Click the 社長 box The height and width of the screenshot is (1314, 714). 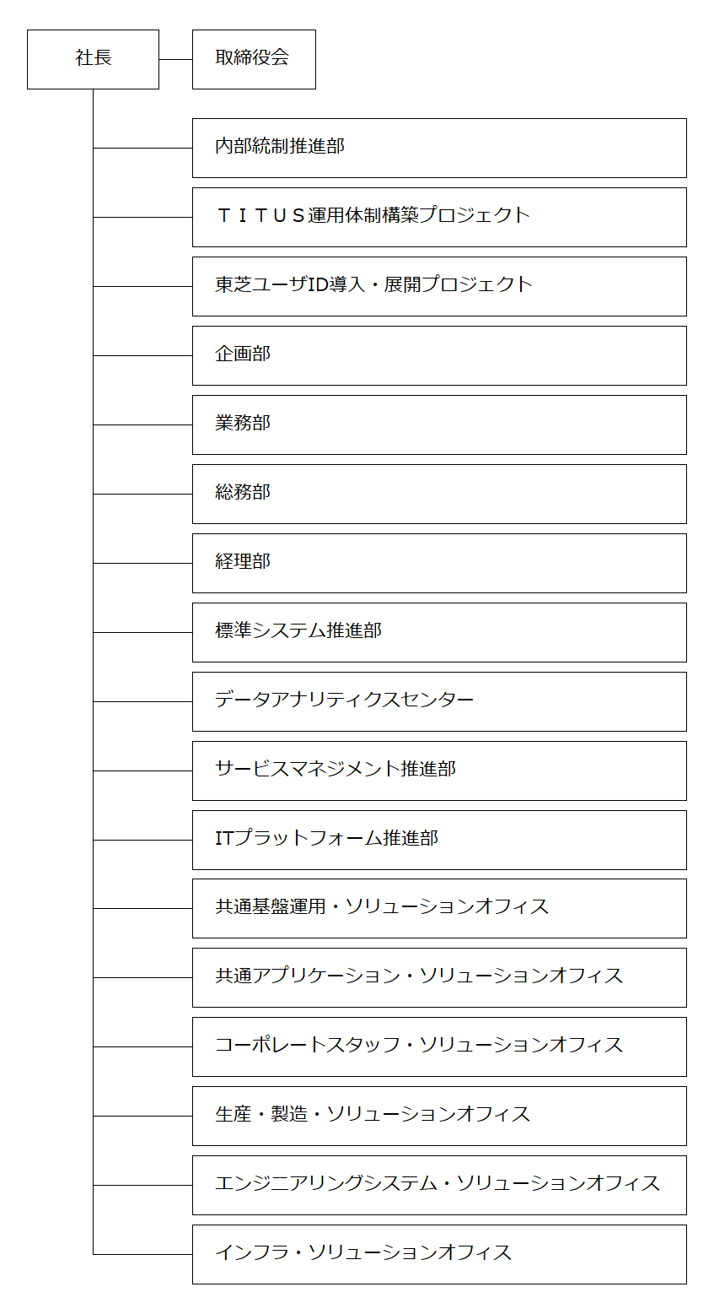pos(93,59)
